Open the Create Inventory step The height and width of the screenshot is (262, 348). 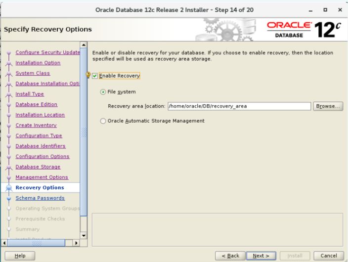[x=36, y=125]
